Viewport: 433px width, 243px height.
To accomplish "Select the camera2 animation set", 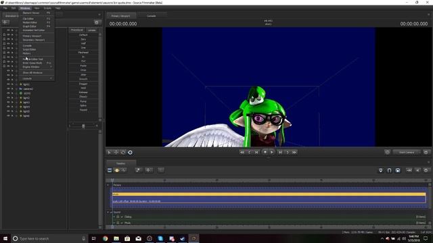I will (x=28, y=89).
